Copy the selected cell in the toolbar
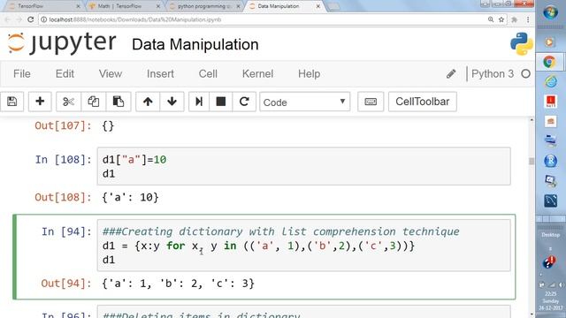 (94, 102)
